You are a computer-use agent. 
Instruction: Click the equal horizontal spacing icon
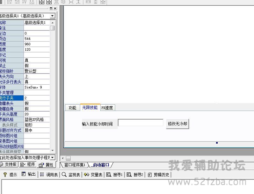click(71, 2)
